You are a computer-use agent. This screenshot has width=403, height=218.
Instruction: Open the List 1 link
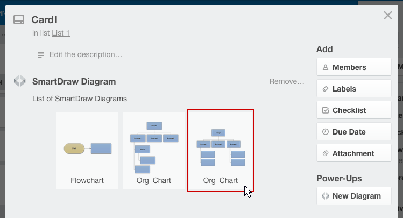[x=61, y=33]
